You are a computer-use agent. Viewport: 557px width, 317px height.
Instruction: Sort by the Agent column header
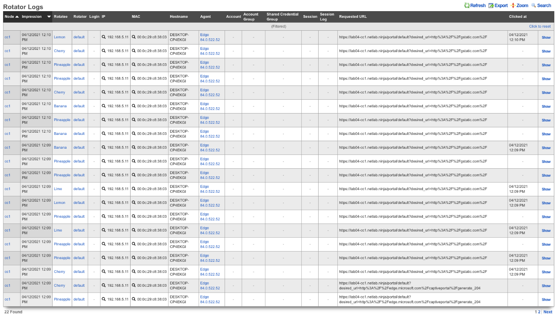tap(205, 17)
